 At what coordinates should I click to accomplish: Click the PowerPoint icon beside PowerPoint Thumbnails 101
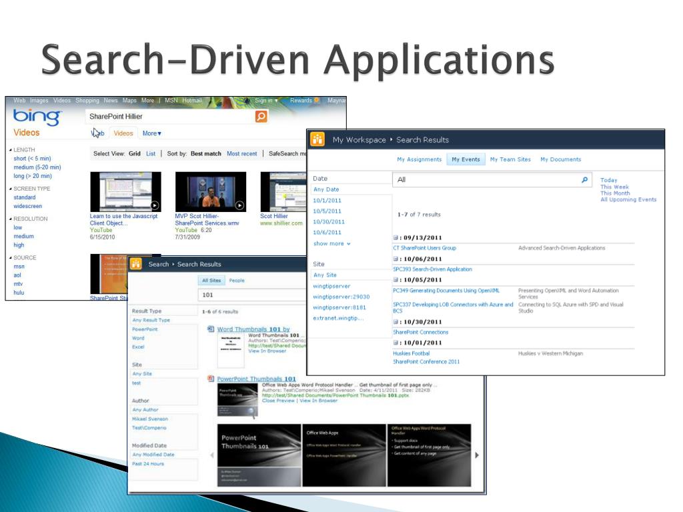pos(211,379)
